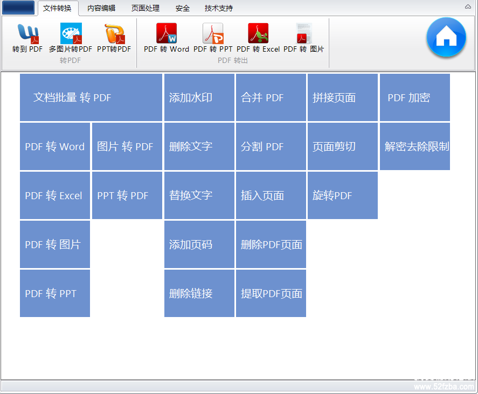Click the blue application menu button
This screenshot has width=478, height=394.
pos(18,8)
